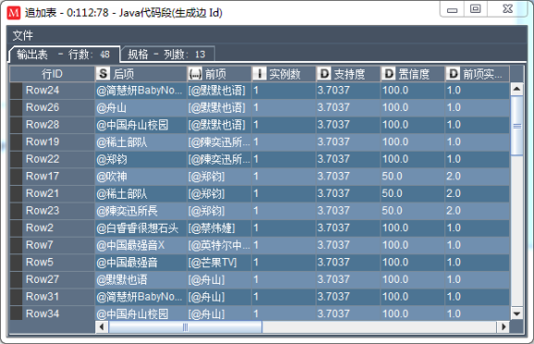Click the Double type icon on 置信度 column
This screenshot has width=534, height=344.
pyautogui.click(x=389, y=73)
